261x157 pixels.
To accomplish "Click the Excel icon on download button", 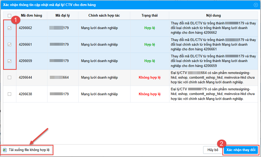I will click(5, 150).
